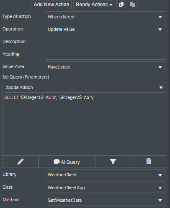Click into the Description input field
The height and width of the screenshot is (208, 170).
pos(106,42)
